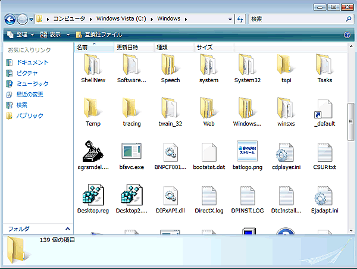Select the Web folder
The width and height of the screenshot is (357, 269).
pos(209,112)
